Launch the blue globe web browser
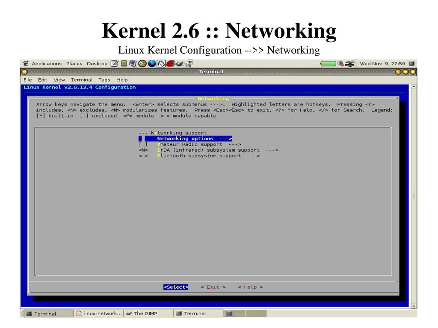This screenshot has width=438, height=328. coord(152,64)
